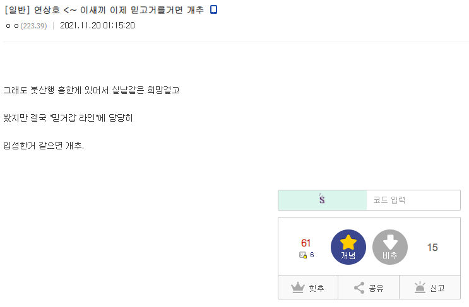Image resolution: width=469 pixels, height=307 pixels.
Task: Click the downvote count 15
Action: click(432, 247)
